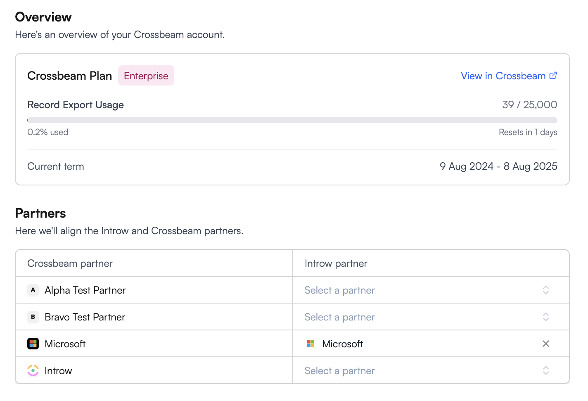The height and width of the screenshot is (401, 588).
Task: Remove the Microsoft Introw partner mapping
Action: [545, 344]
